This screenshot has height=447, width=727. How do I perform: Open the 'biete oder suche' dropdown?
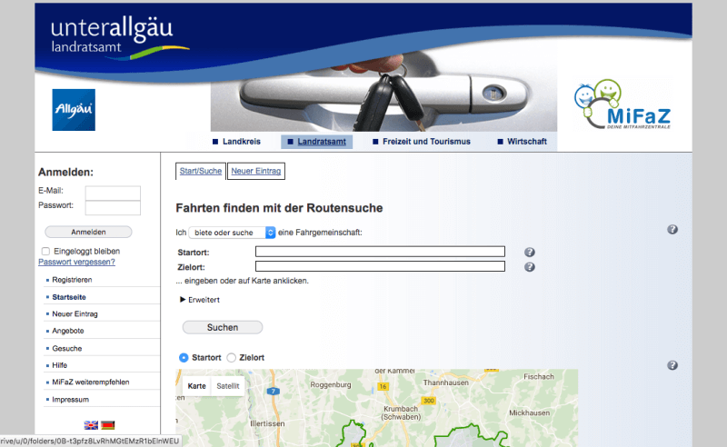click(x=232, y=233)
